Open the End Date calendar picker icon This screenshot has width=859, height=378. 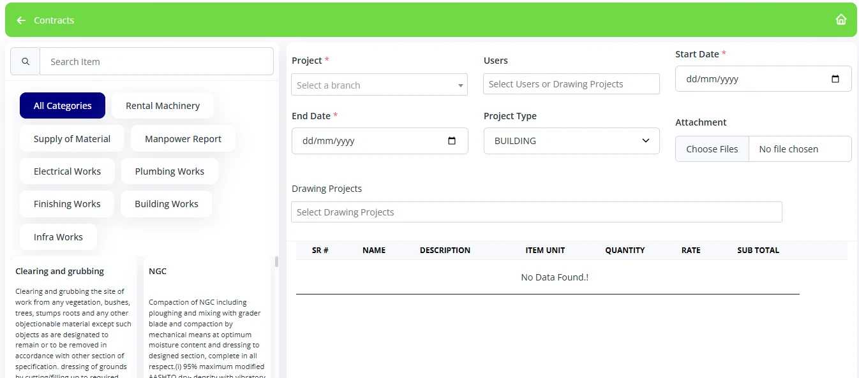pos(452,141)
